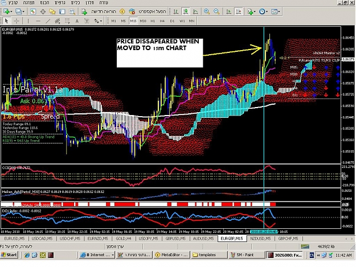Select the trendline drawing tool
Screen dimensions: 356x267
[48, 21]
